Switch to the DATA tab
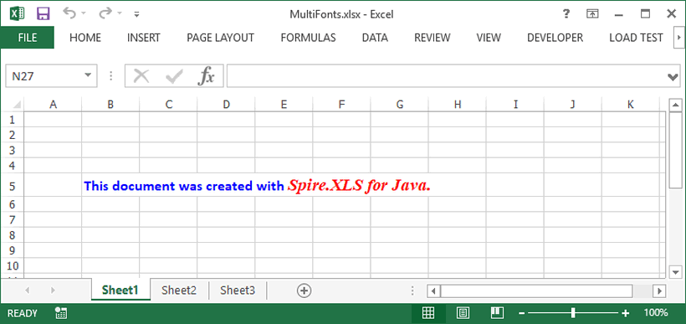The height and width of the screenshot is (324, 686). (375, 38)
